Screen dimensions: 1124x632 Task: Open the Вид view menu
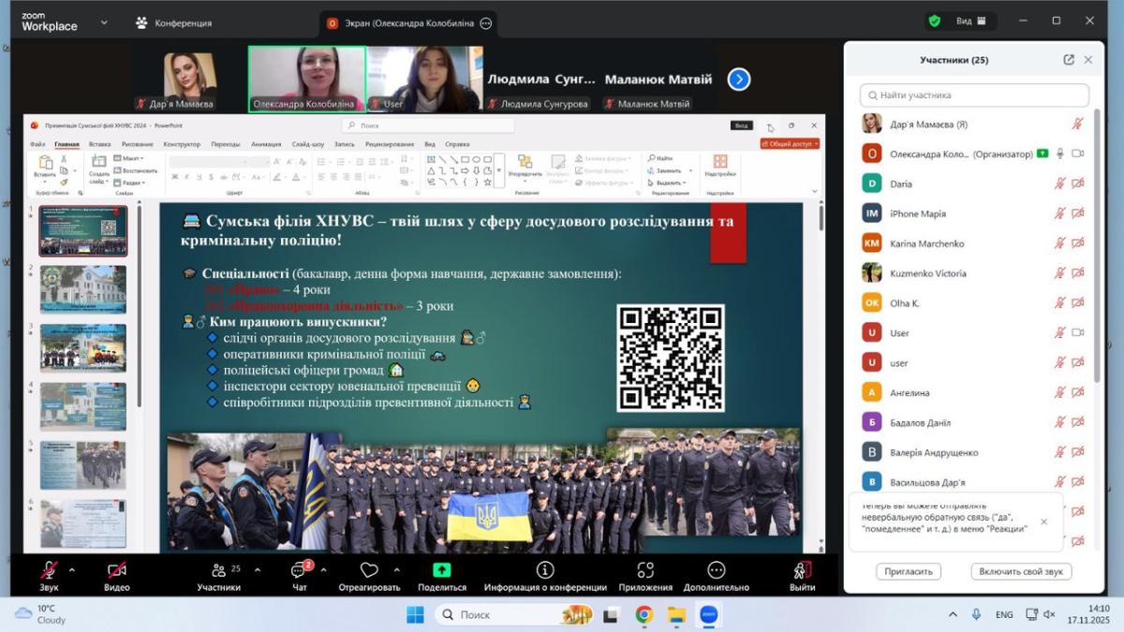click(x=969, y=21)
